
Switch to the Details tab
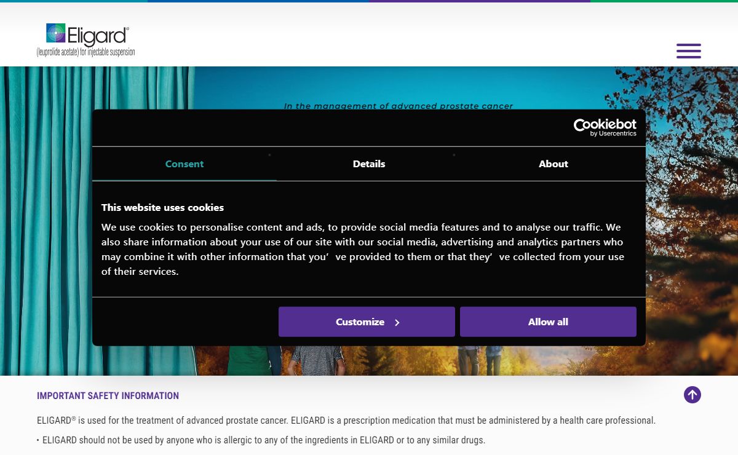click(369, 164)
